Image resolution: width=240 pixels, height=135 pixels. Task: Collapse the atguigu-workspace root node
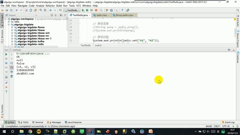(x=6, y=19)
